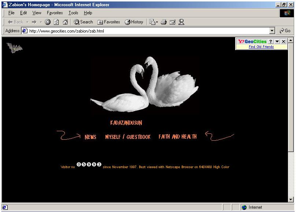
Task: Minimize the Internet Explorer window
Action: coord(278,5)
